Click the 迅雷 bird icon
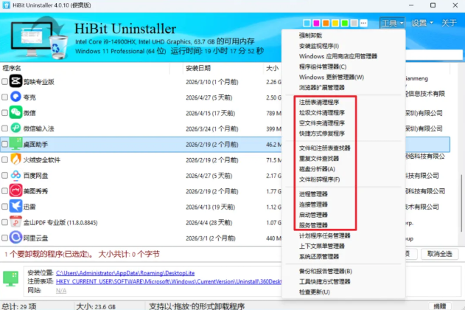465x310 pixels. (15, 207)
